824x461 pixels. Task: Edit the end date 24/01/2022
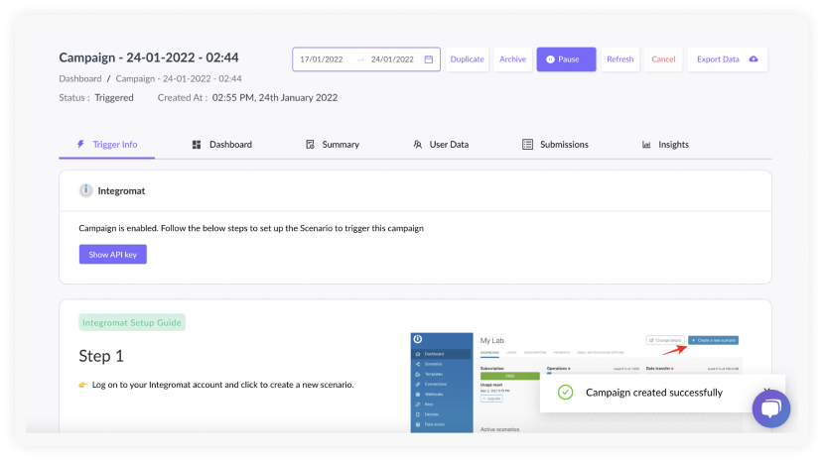coord(392,59)
